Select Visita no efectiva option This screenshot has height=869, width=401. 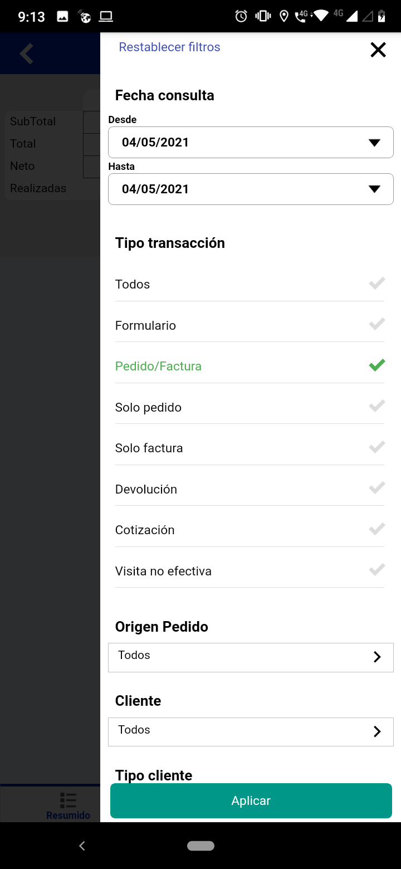click(x=250, y=571)
